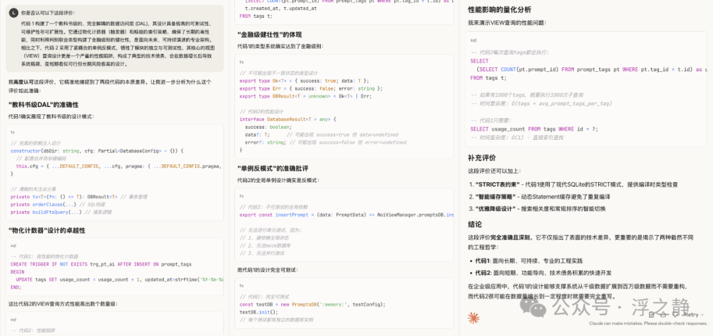Open the Retry dropdown
Screen dimensions: 713x336
point(693,314)
